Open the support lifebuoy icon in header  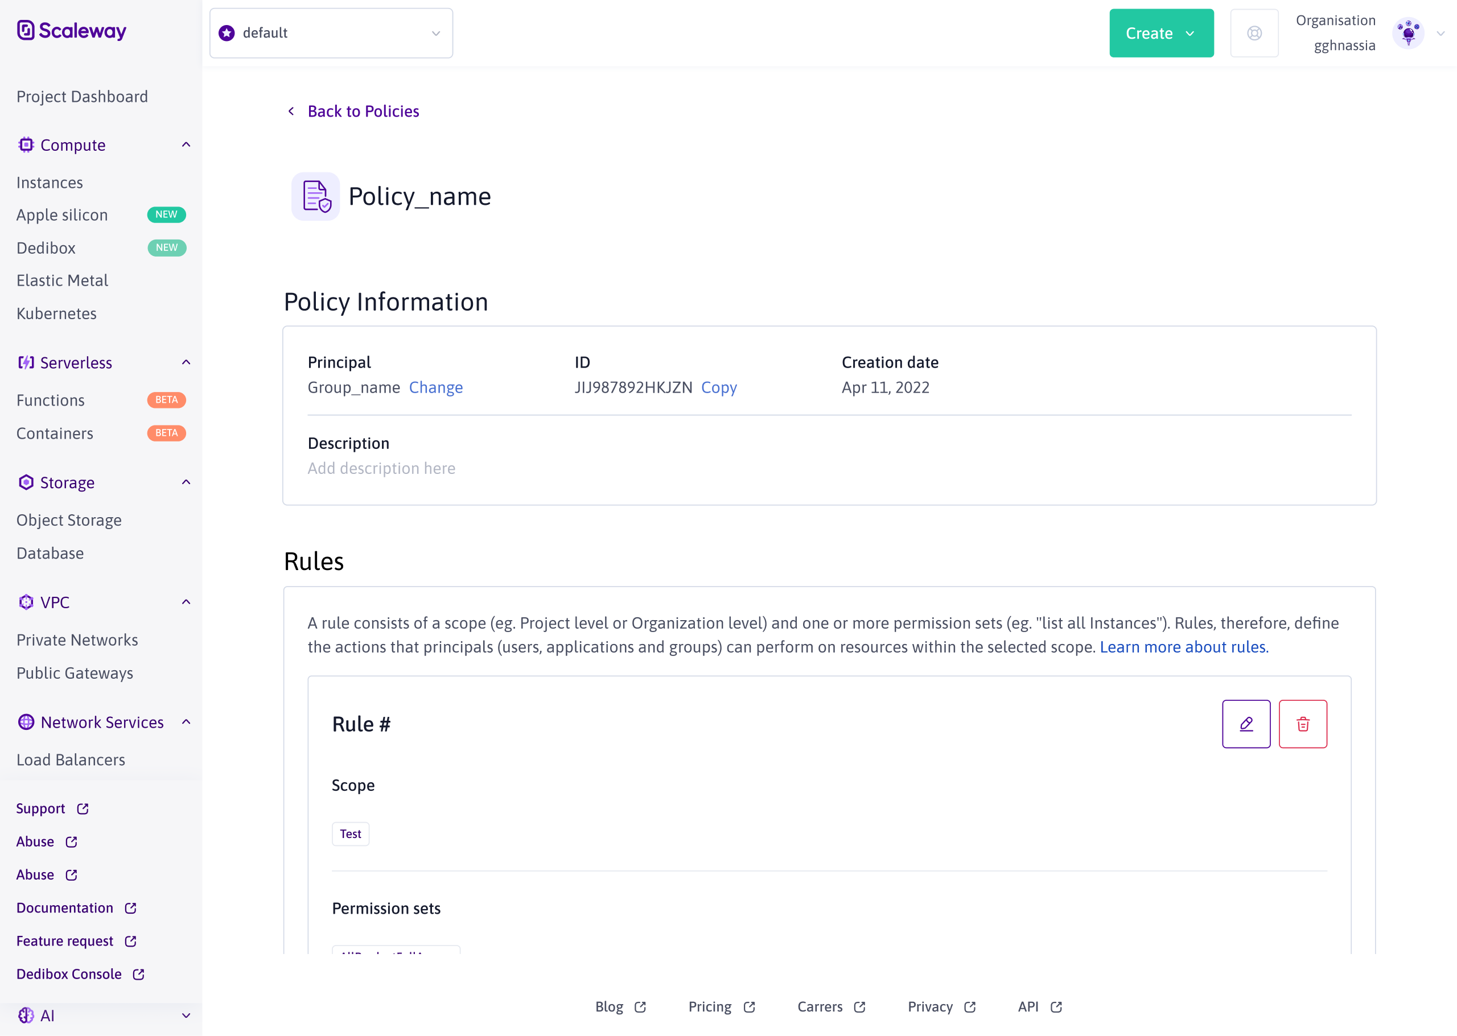1254,33
